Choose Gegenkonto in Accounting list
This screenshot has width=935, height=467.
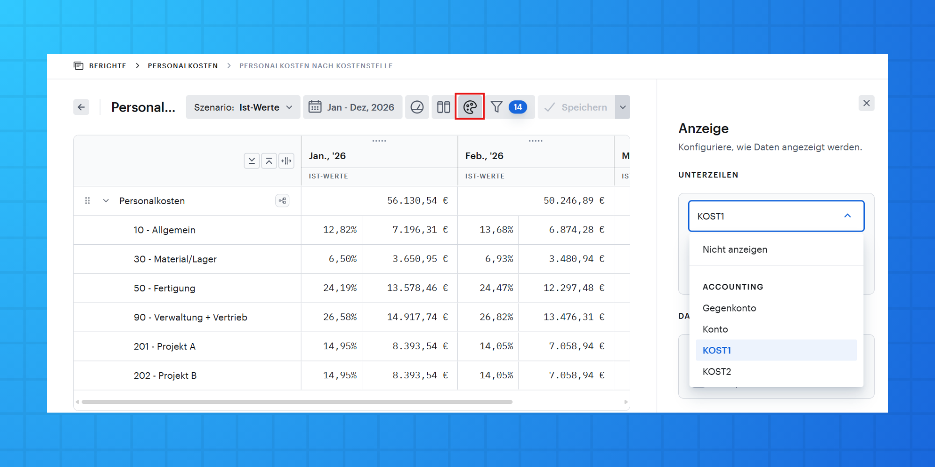point(729,308)
